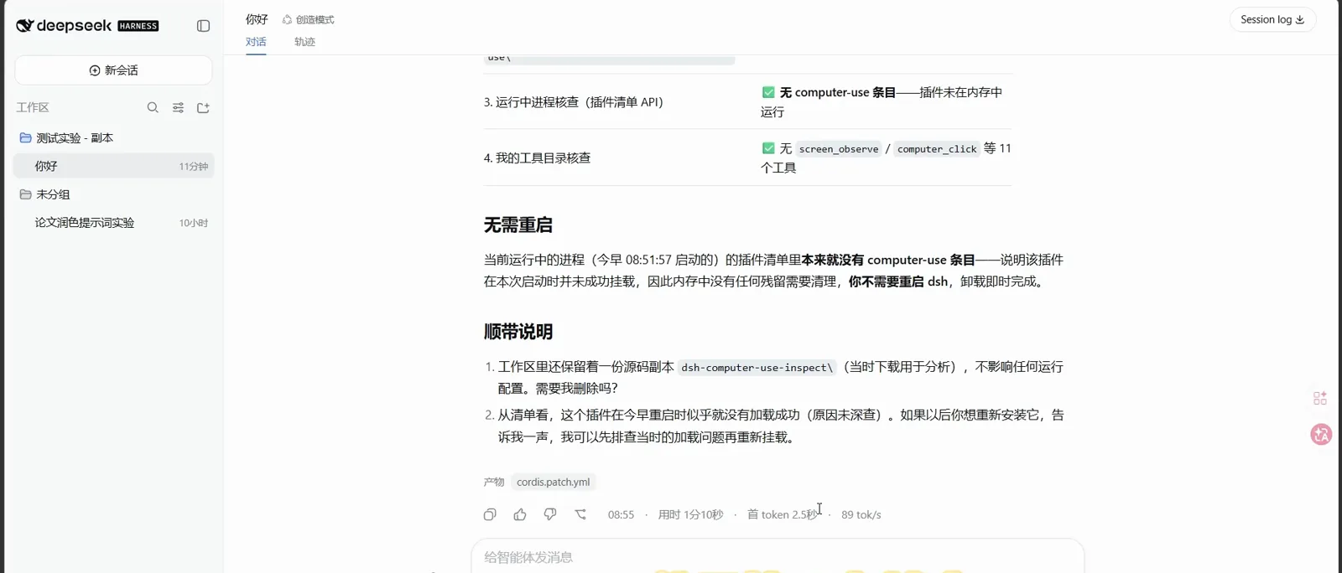Click the 10小时 time label

pos(194,223)
